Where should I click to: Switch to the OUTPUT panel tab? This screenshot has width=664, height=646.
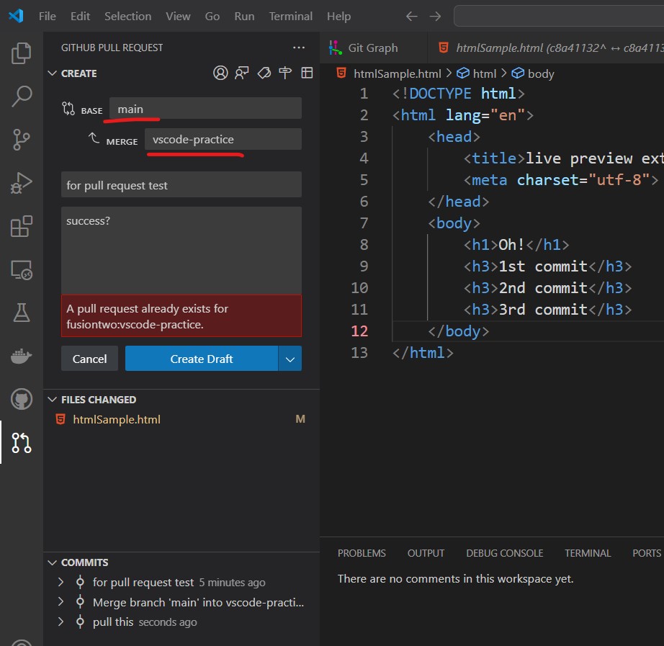pos(426,553)
